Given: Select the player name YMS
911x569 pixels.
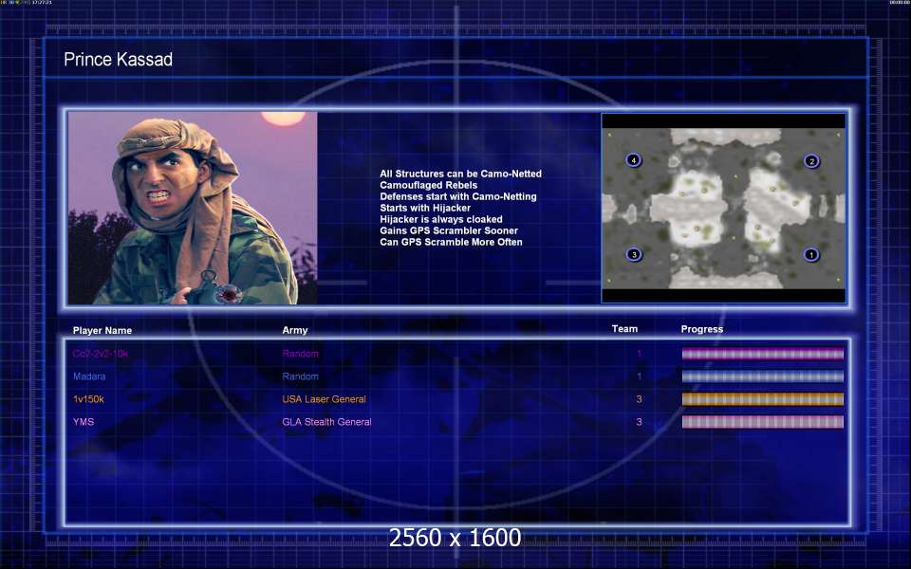Looking at the screenshot, I should [84, 422].
